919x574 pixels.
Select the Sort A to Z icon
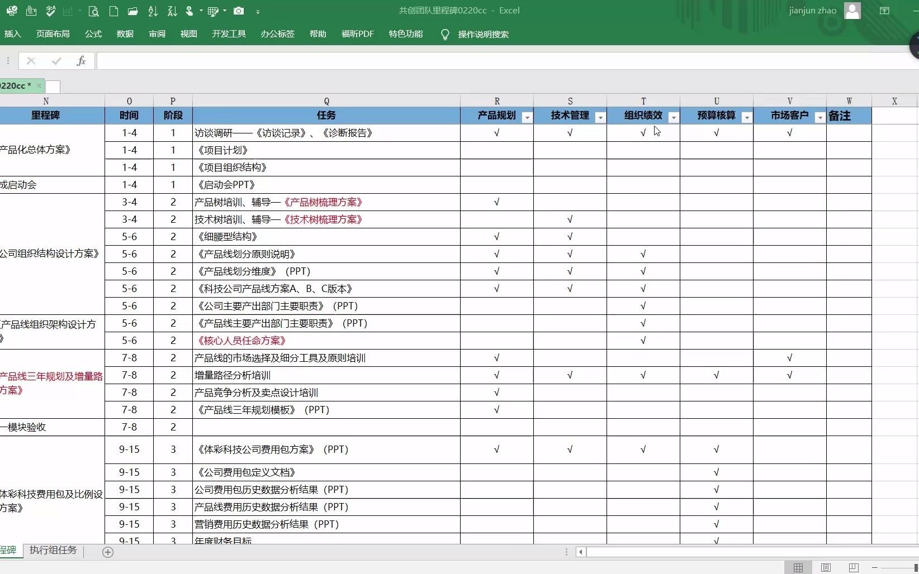coord(153,11)
